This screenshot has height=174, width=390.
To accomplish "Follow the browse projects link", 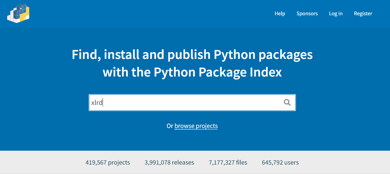I will (x=196, y=126).
